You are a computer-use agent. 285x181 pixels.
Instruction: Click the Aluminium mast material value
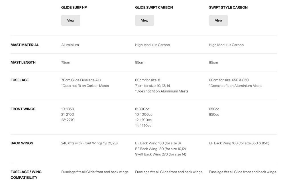click(70, 45)
